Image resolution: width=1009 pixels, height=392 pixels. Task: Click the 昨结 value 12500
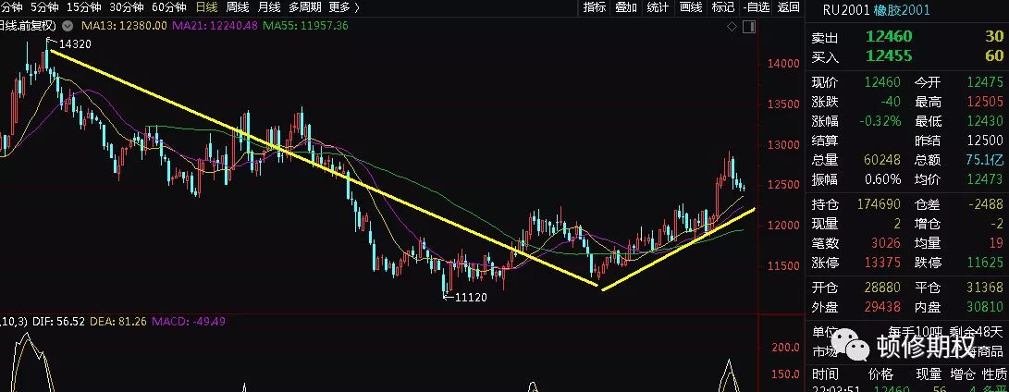985,141
